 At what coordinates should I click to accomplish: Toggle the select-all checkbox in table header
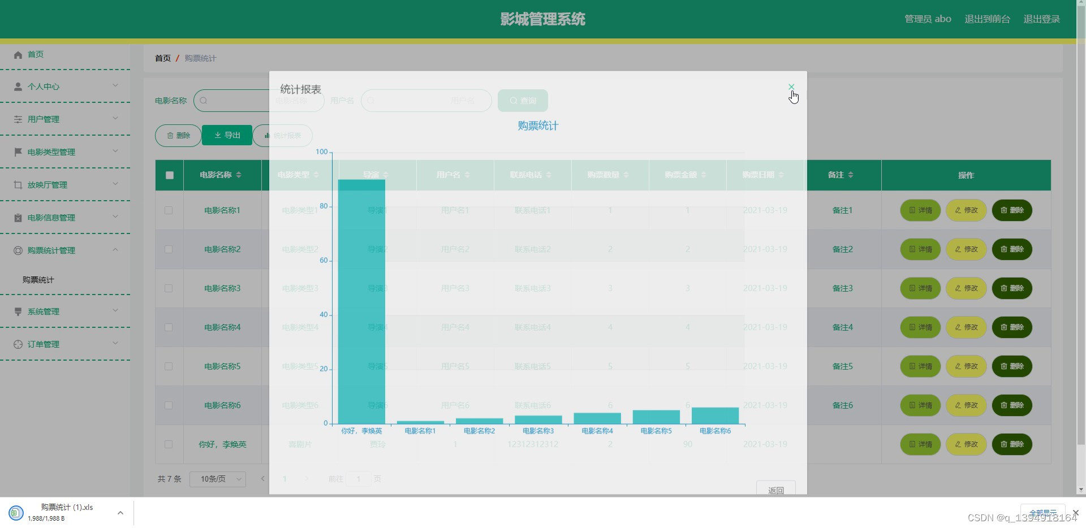170,175
